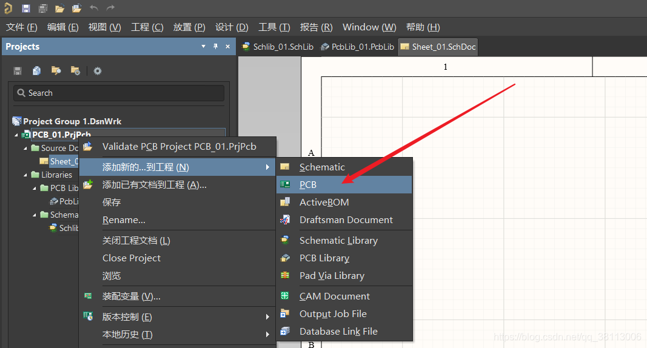Click the Redo arrow icon
This screenshot has height=348, width=647.
point(110,8)
